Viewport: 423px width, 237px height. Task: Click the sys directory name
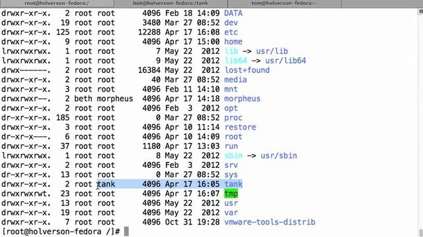pyautogui.click(x=231, y=174)
